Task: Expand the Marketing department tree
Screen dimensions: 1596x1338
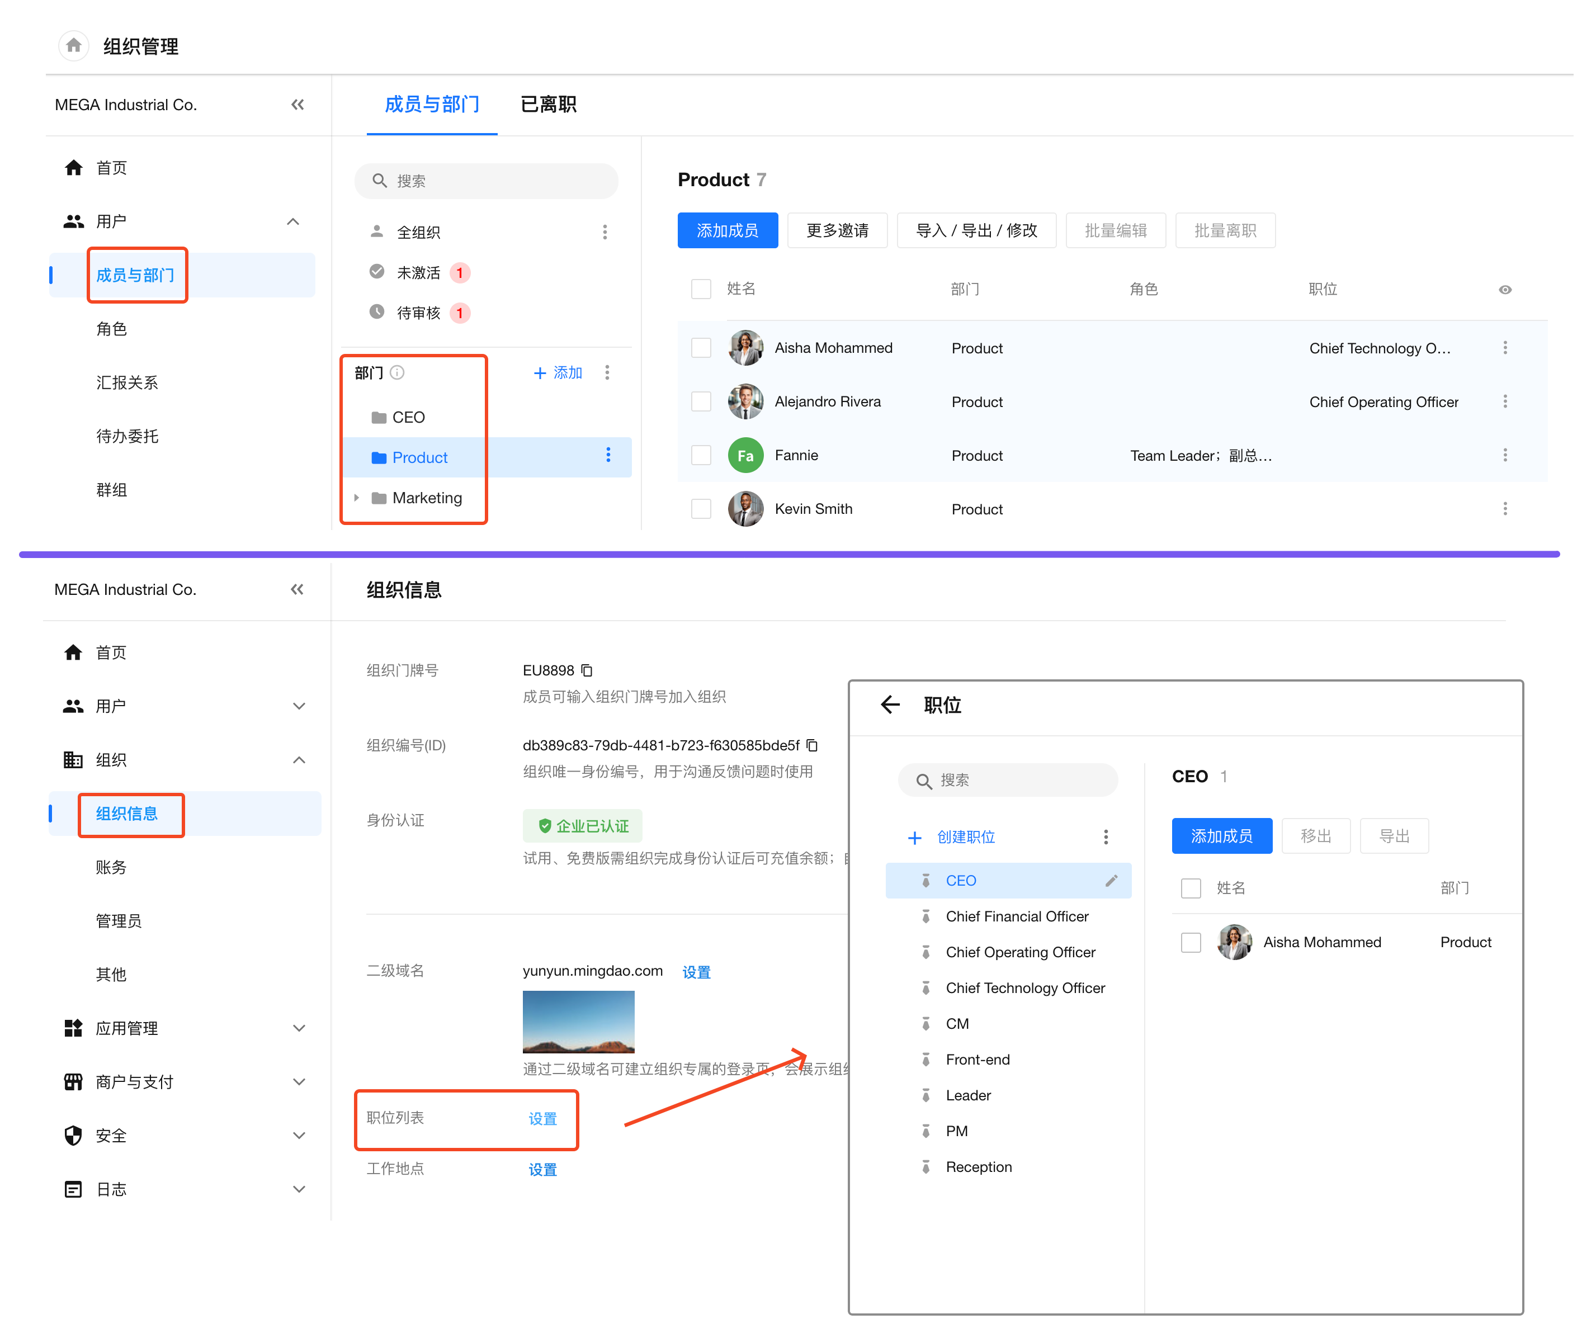Action: click(x=356, y=498)
